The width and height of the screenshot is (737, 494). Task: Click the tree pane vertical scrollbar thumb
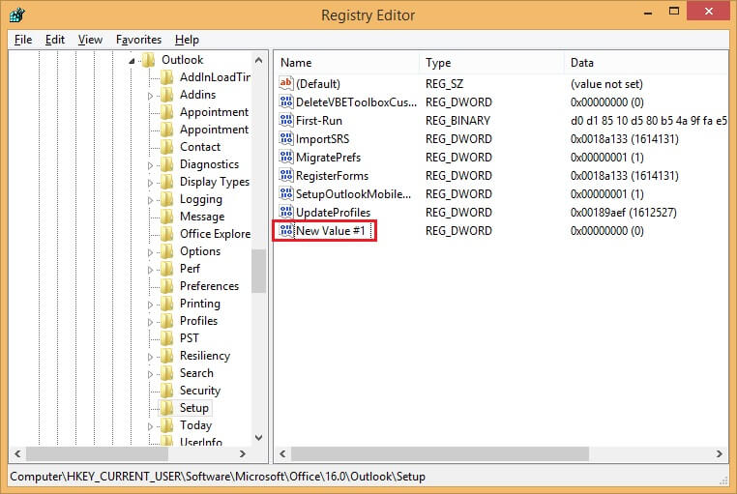(258, 271)
